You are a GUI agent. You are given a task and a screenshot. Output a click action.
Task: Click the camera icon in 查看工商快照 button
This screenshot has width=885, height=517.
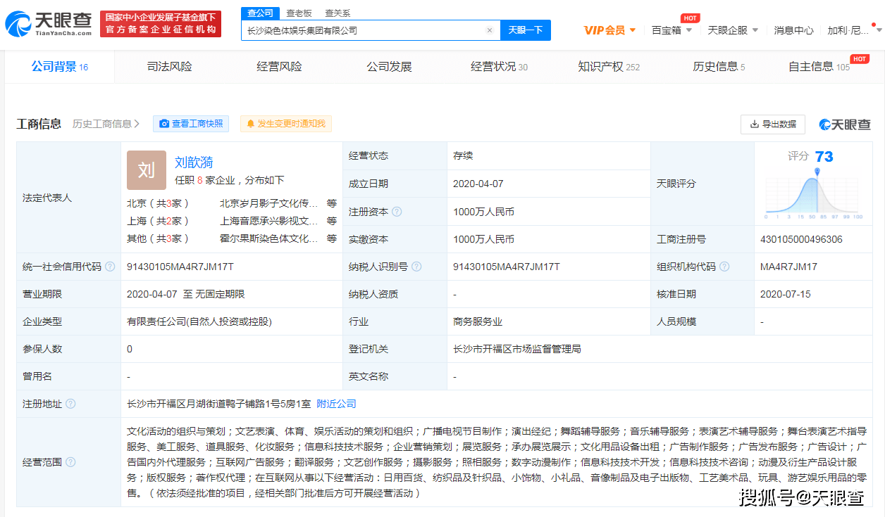[x=164, y=124]
